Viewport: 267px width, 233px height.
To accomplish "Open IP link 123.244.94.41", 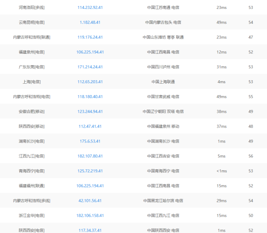I will click(x=90, y=111).
